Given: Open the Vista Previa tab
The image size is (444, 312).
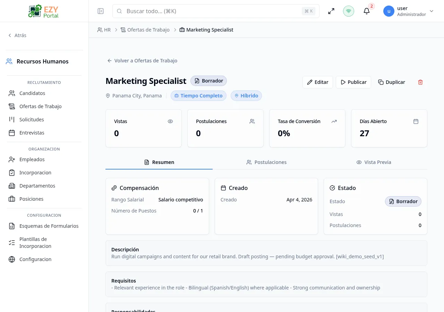Looking at the screenshot, I should pos(374,162).
